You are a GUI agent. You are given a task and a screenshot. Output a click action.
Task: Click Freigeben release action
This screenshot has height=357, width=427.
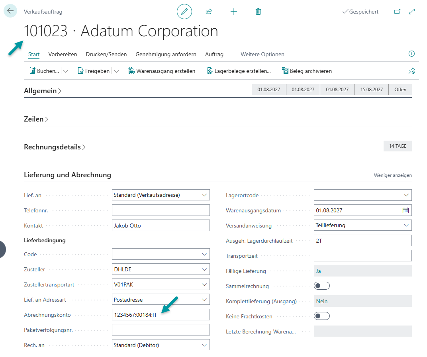point(94,71)
